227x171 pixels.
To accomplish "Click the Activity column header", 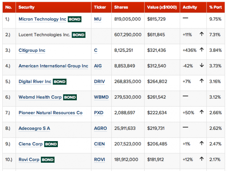I will click(190, 7).
